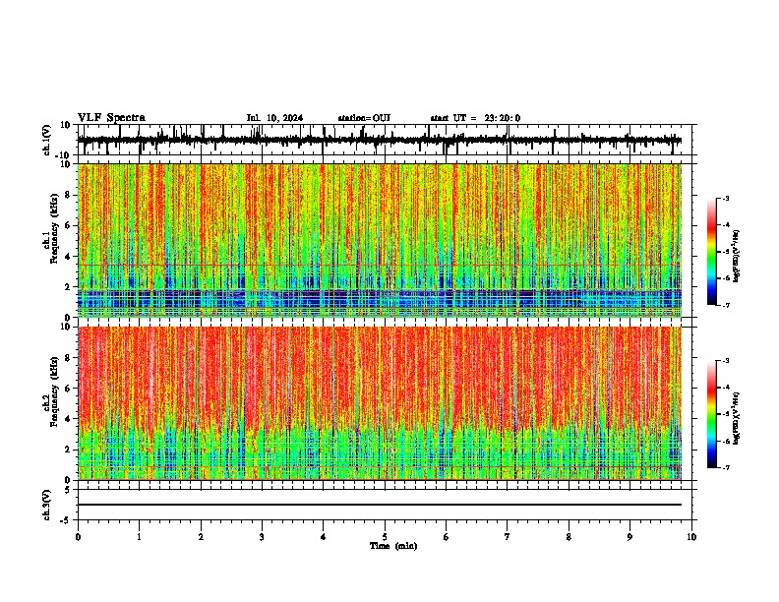Click time axis tick label "0"
Viewport: 779px width, 602px height.
click(x=78, y=537)
